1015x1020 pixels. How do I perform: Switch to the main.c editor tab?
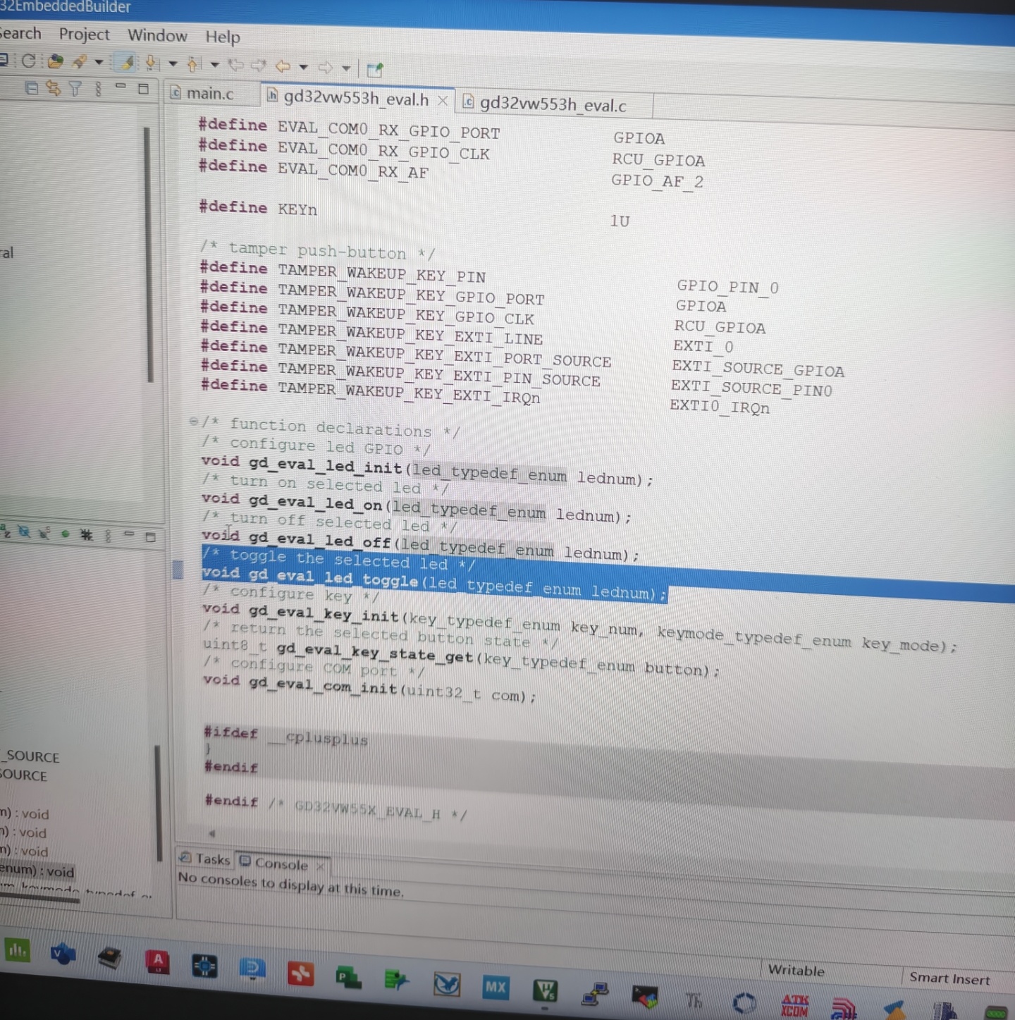(209, 93)
